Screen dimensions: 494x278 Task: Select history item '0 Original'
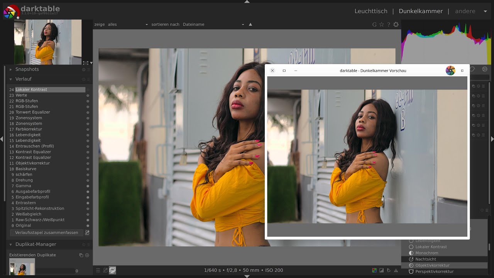[47, 225]
